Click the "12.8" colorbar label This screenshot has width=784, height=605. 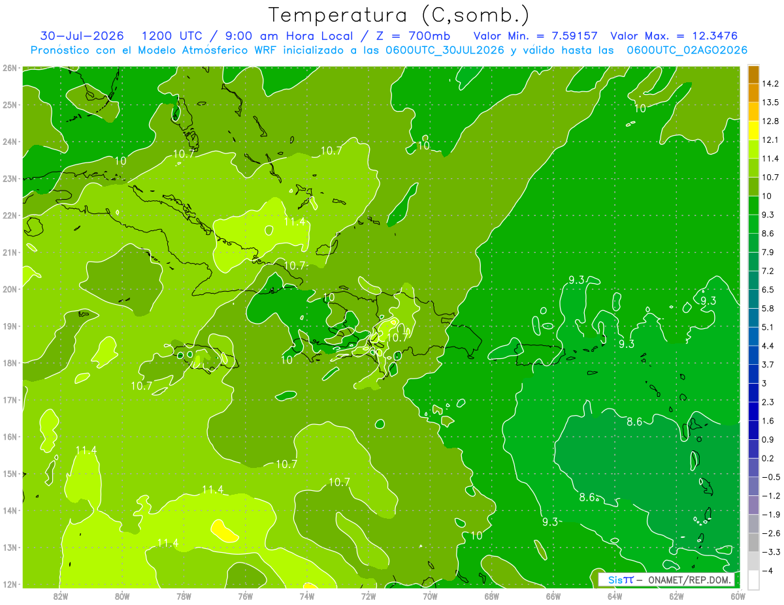tap(771, 121)
